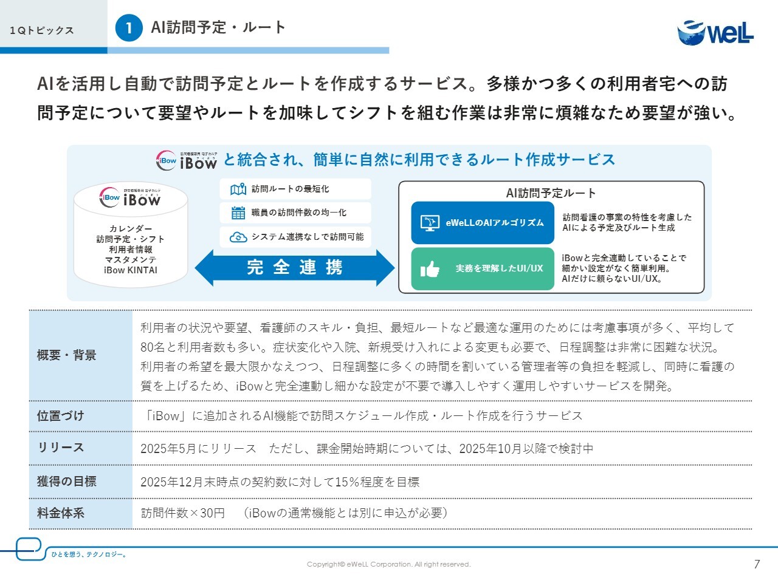Click the headline と統合され、簡単に自然に利用できるルート作成サービス

pyautogui.click(x=419, y=160)
